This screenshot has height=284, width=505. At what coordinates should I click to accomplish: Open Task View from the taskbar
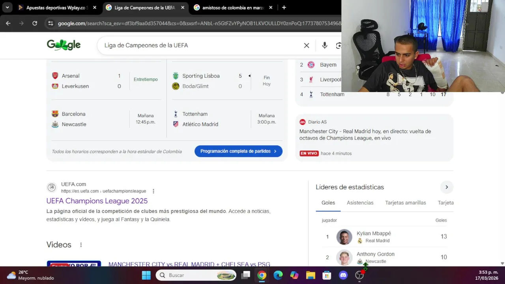pyautogui.click(x=246, y=275)
